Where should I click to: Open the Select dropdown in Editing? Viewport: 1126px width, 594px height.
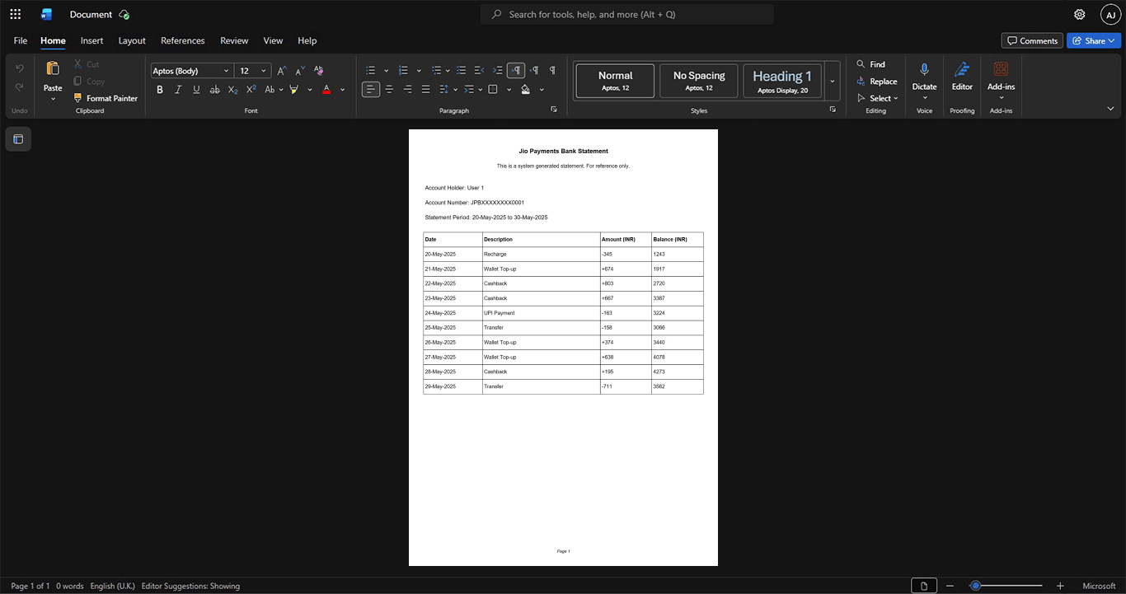tap(878, 99)
